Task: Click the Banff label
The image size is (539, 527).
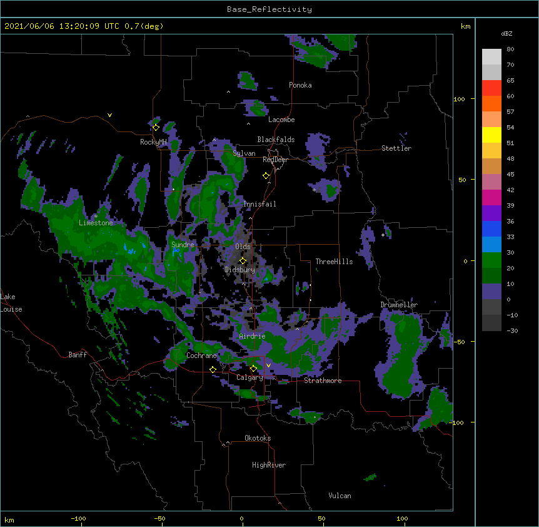Action: [78, 355]
